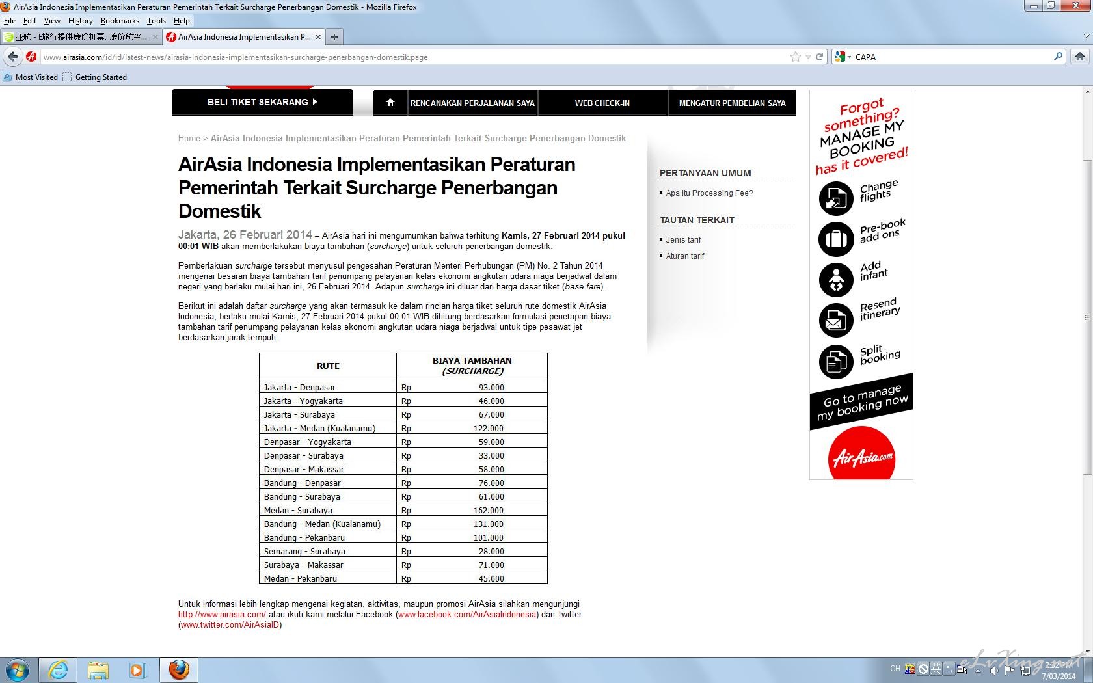Follow the http://www.airasia.com/ link
Screen dimensions: 1093x683
222,614
